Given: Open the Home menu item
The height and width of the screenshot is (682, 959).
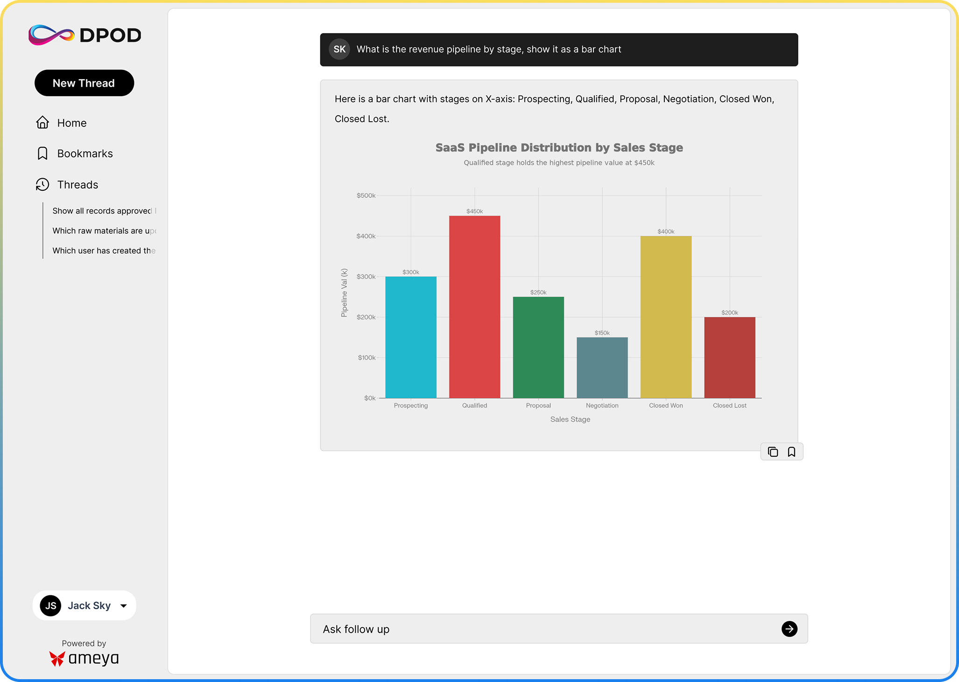Looking at the screenshot, I should pos(71,123).
